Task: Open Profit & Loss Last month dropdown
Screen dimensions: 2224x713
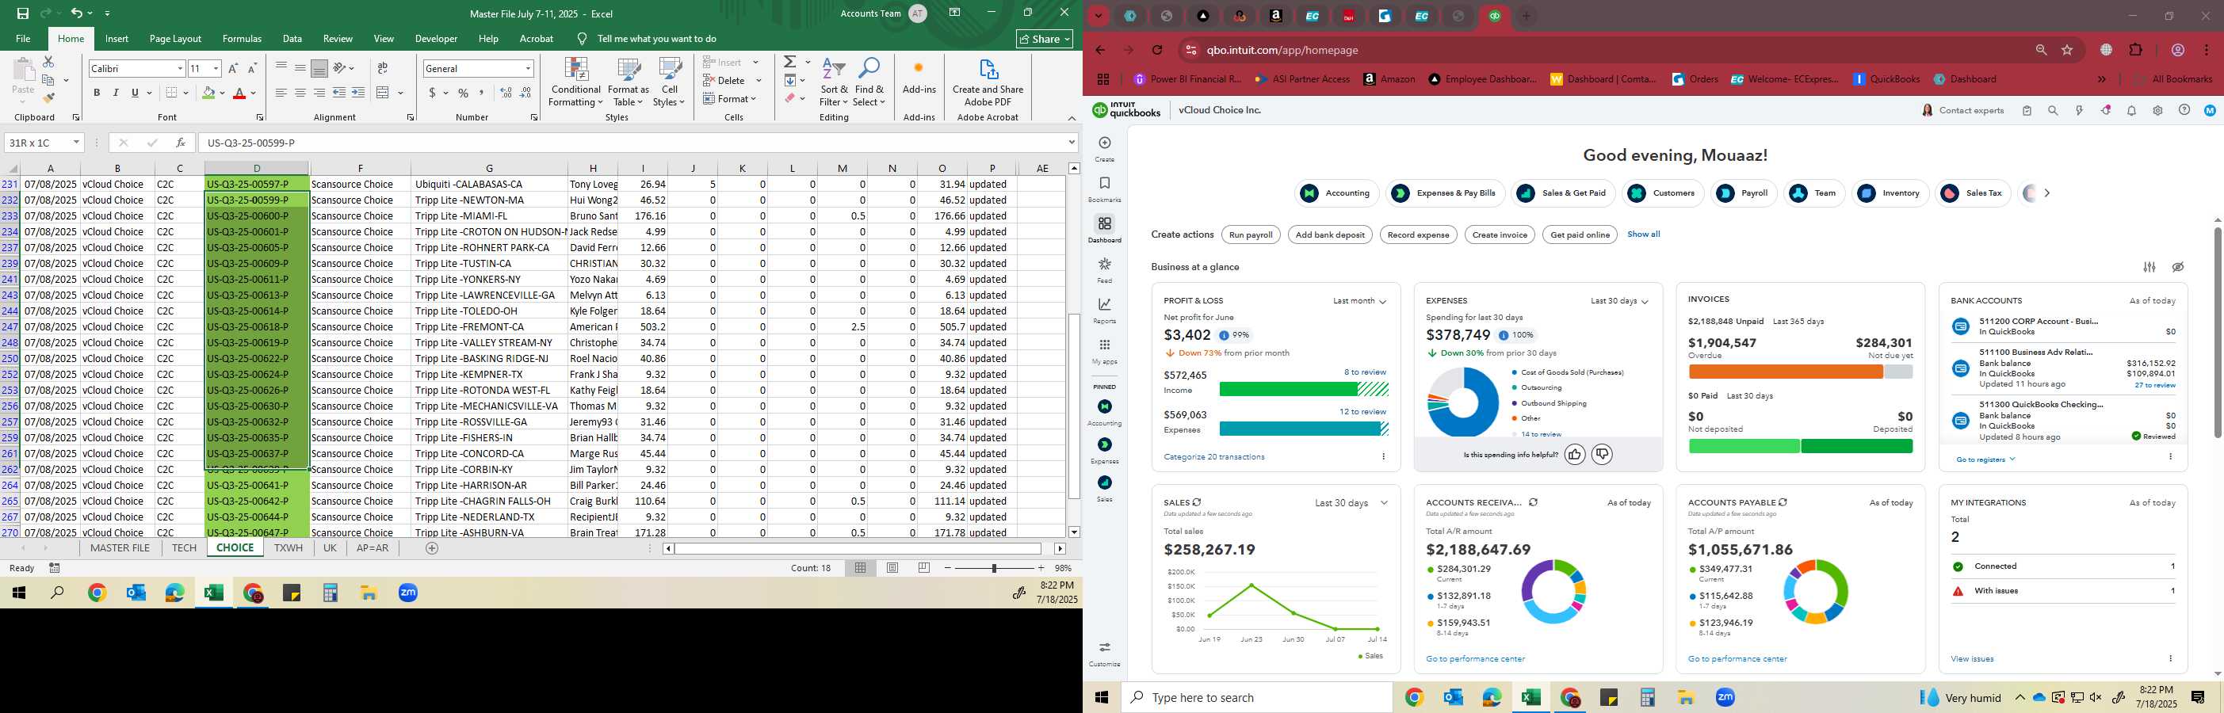Action: 1359,301
